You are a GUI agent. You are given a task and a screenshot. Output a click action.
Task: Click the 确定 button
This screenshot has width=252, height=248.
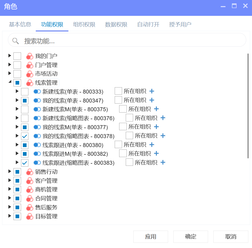tap(191, 237)
